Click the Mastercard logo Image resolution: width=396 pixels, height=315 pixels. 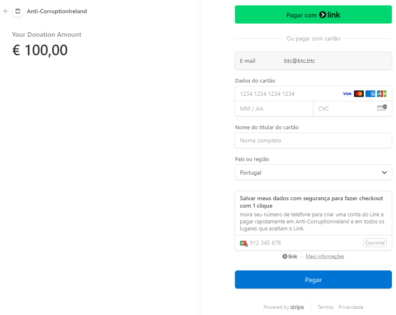(358, 94)
